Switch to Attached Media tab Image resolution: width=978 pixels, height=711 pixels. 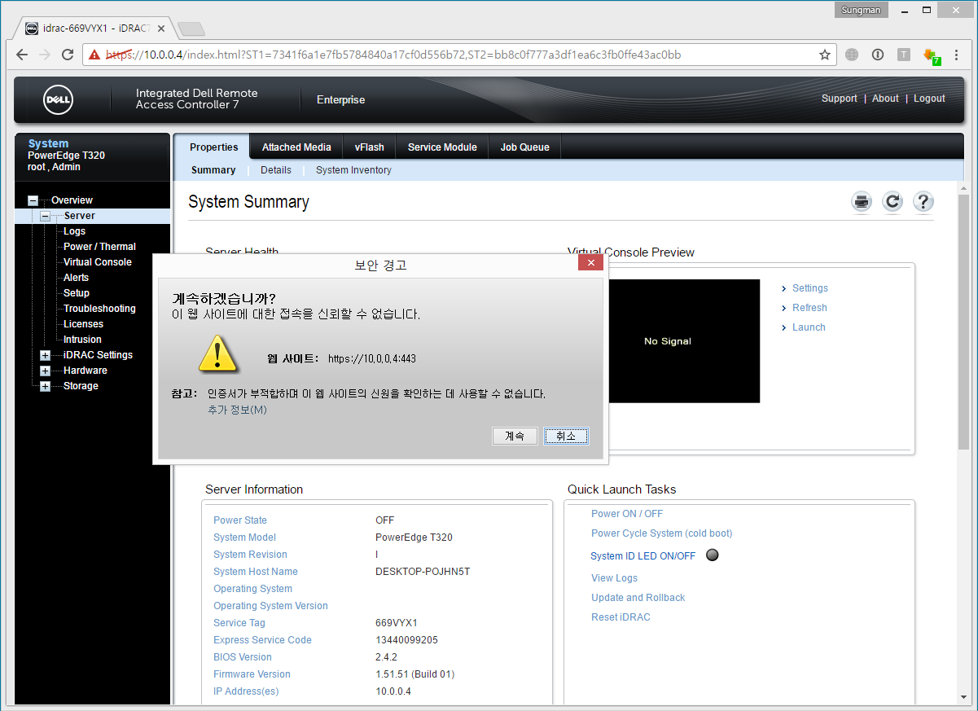tap(296, 147)
